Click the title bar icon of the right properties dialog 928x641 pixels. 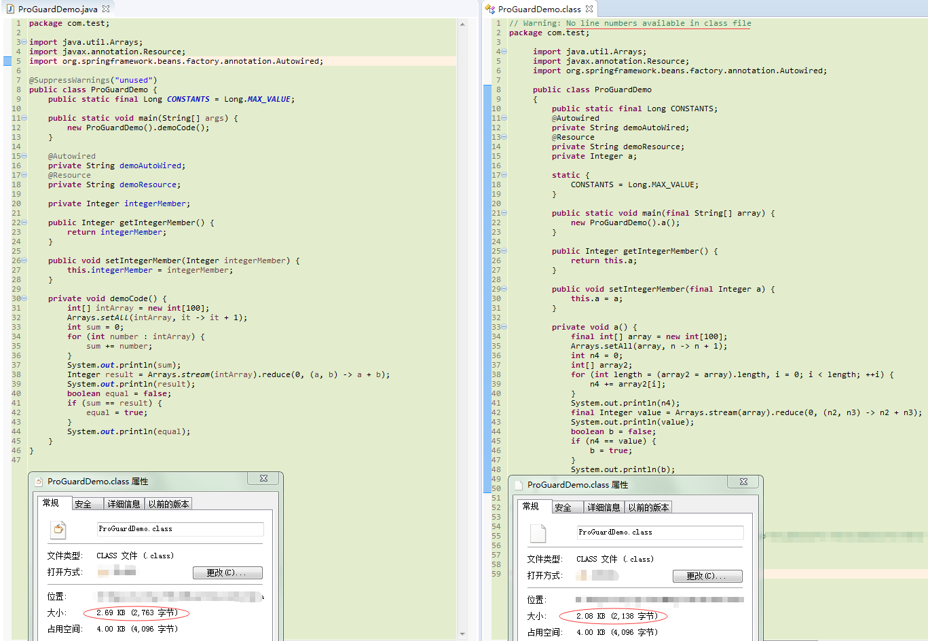point(519,485)
